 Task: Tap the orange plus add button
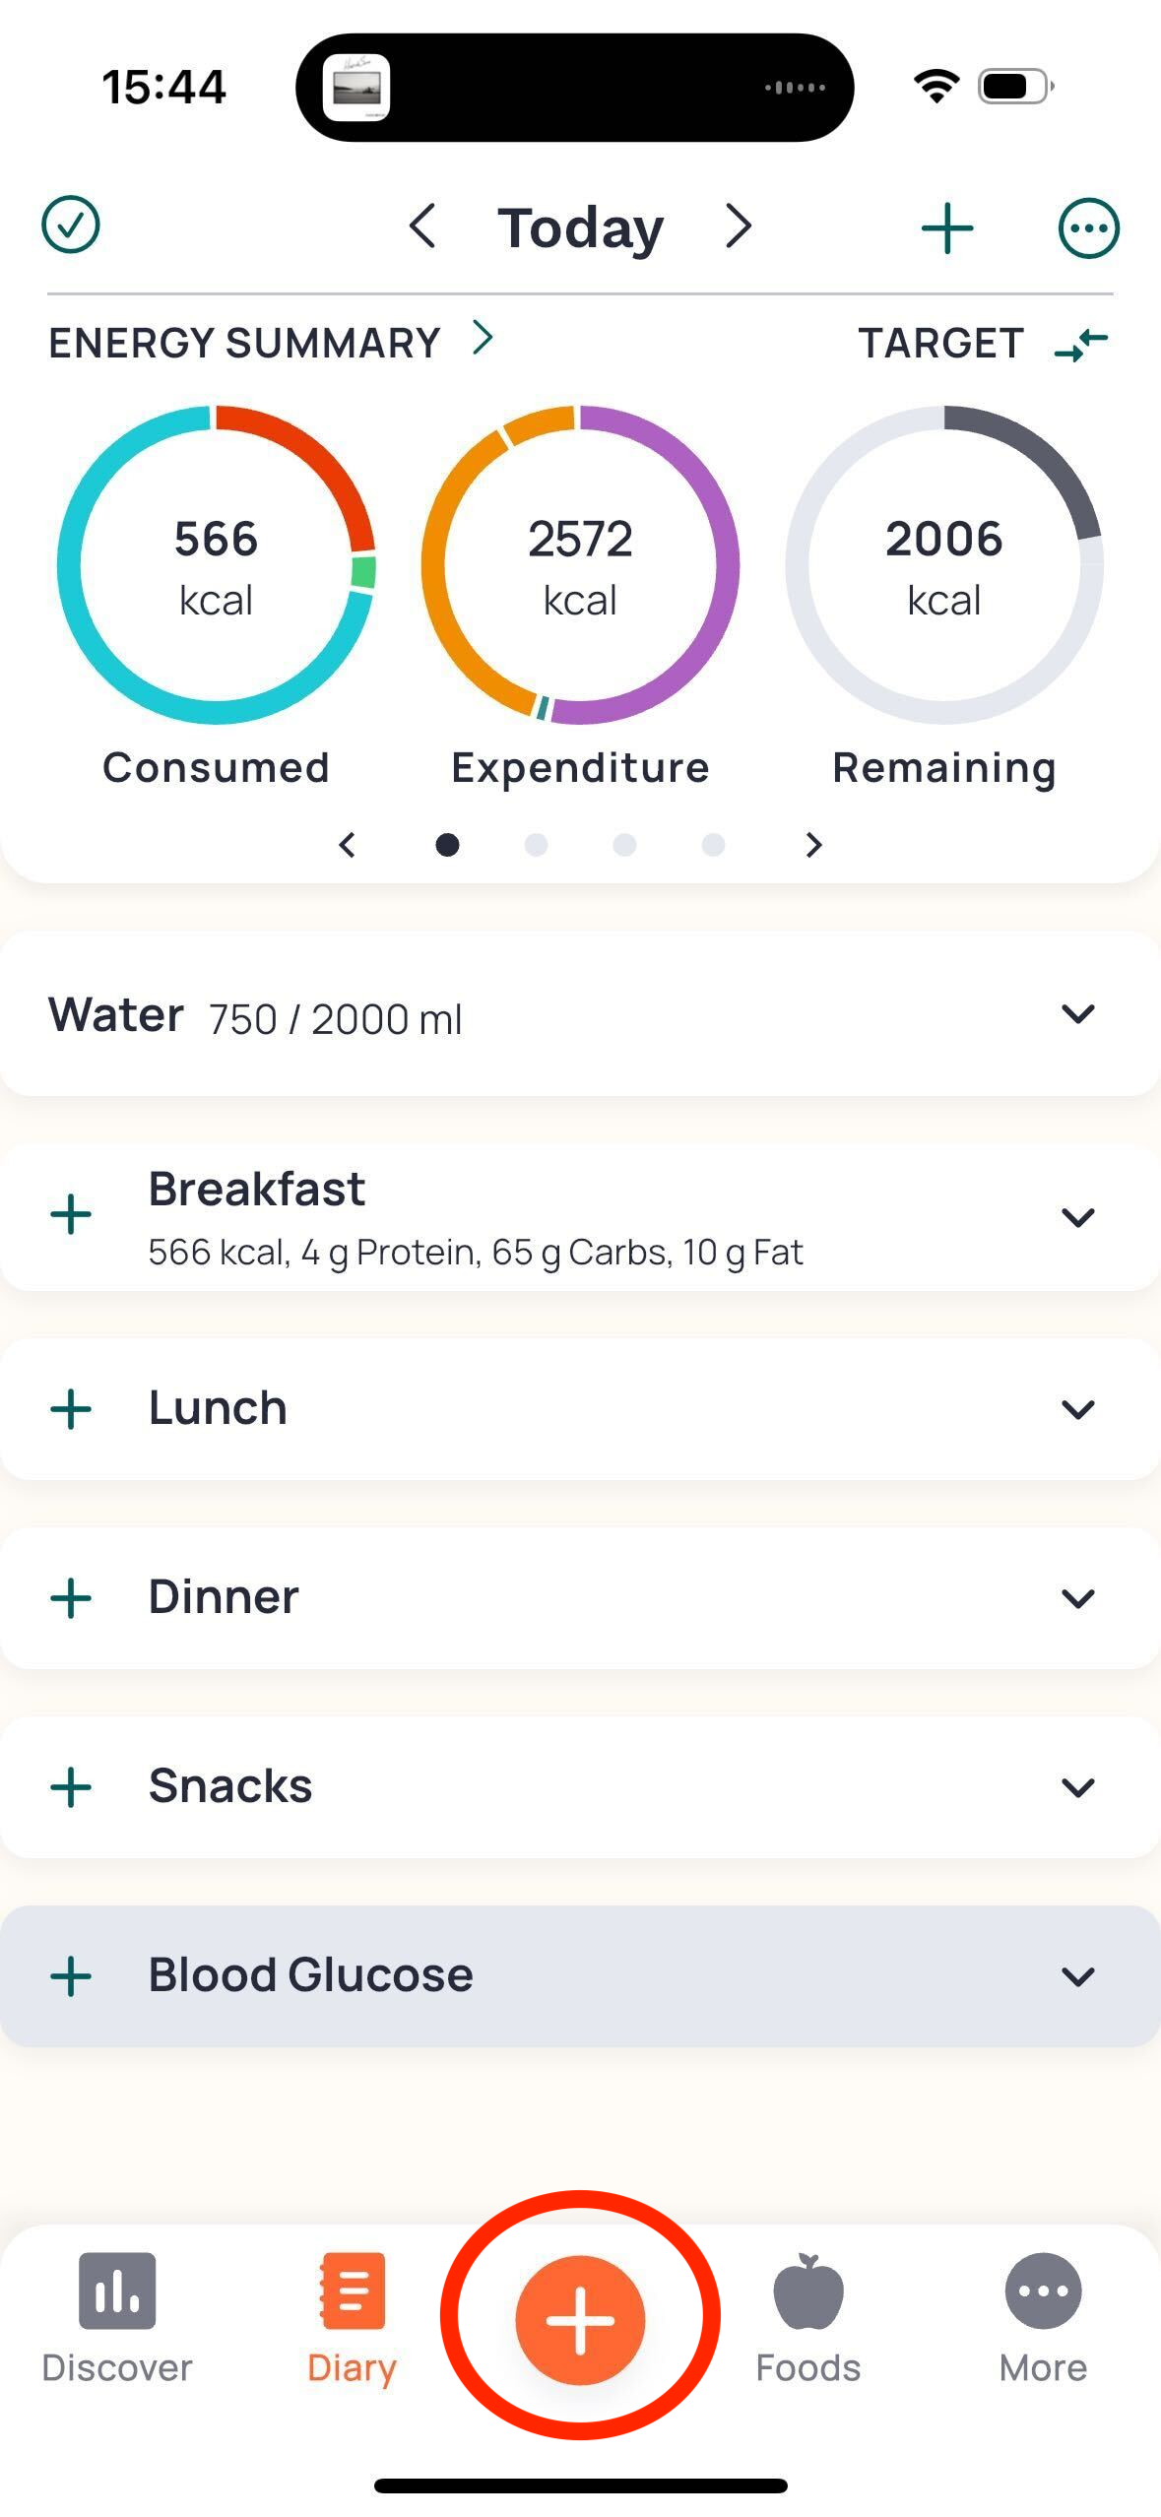580,2320
